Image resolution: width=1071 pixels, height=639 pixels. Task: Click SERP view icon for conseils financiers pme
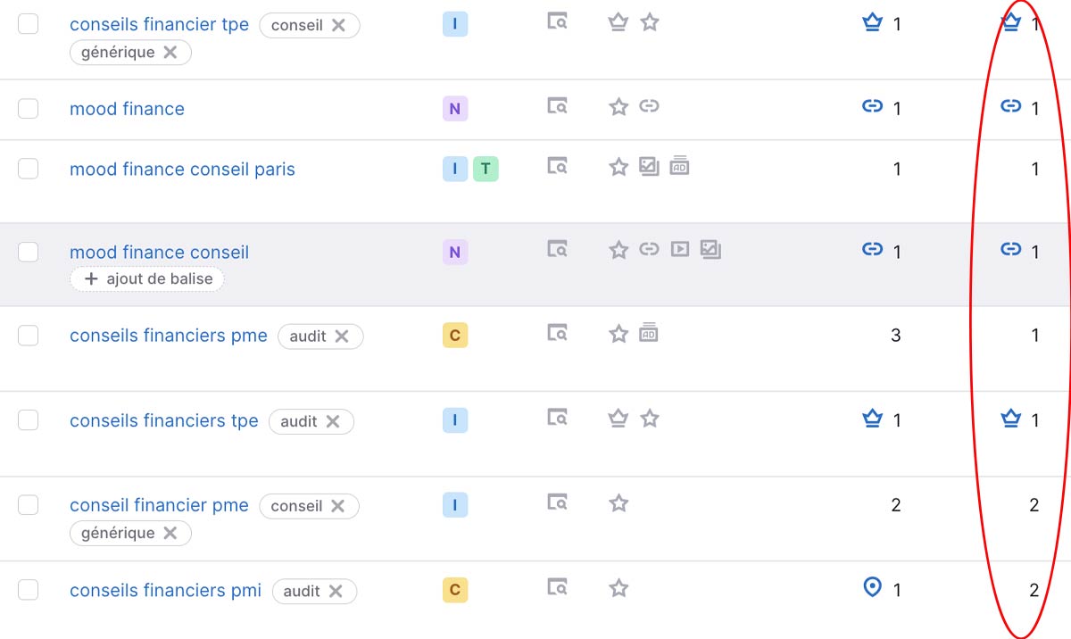[x=557, y=333]
